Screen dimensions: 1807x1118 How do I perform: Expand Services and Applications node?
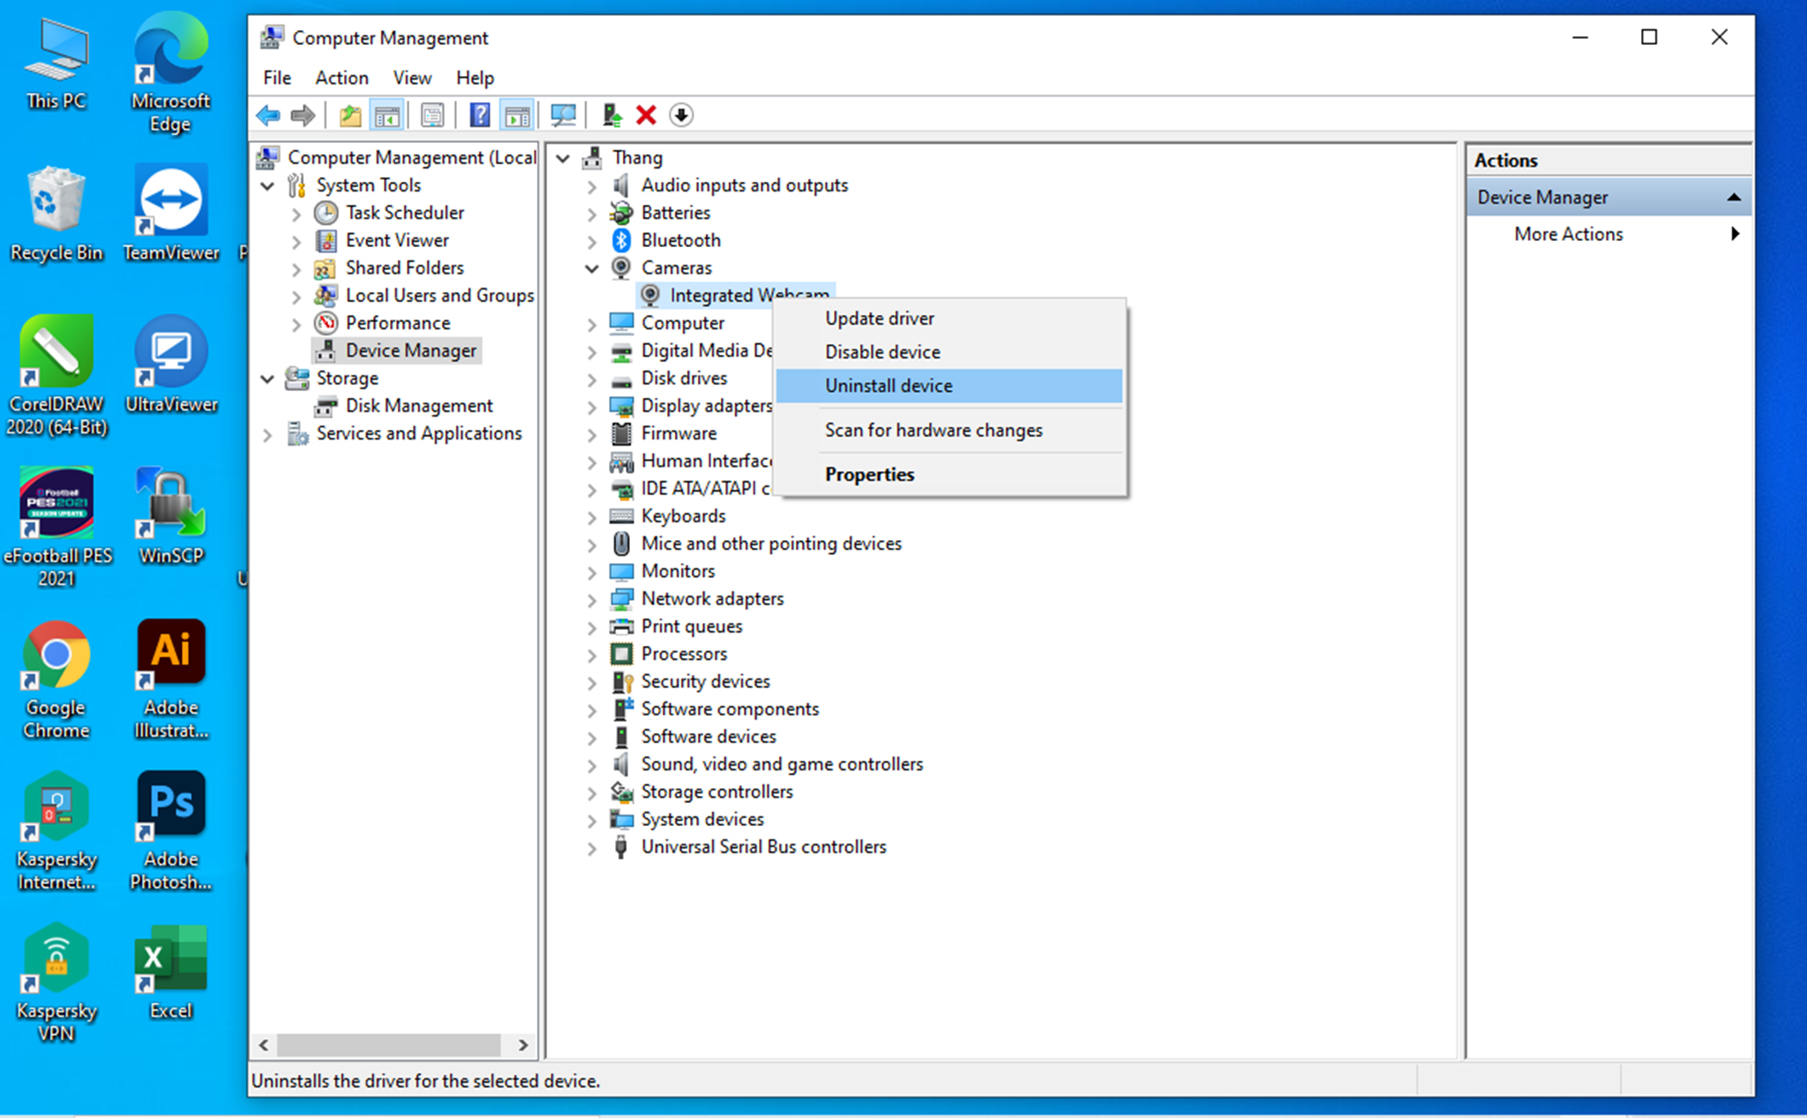(267, 434)
